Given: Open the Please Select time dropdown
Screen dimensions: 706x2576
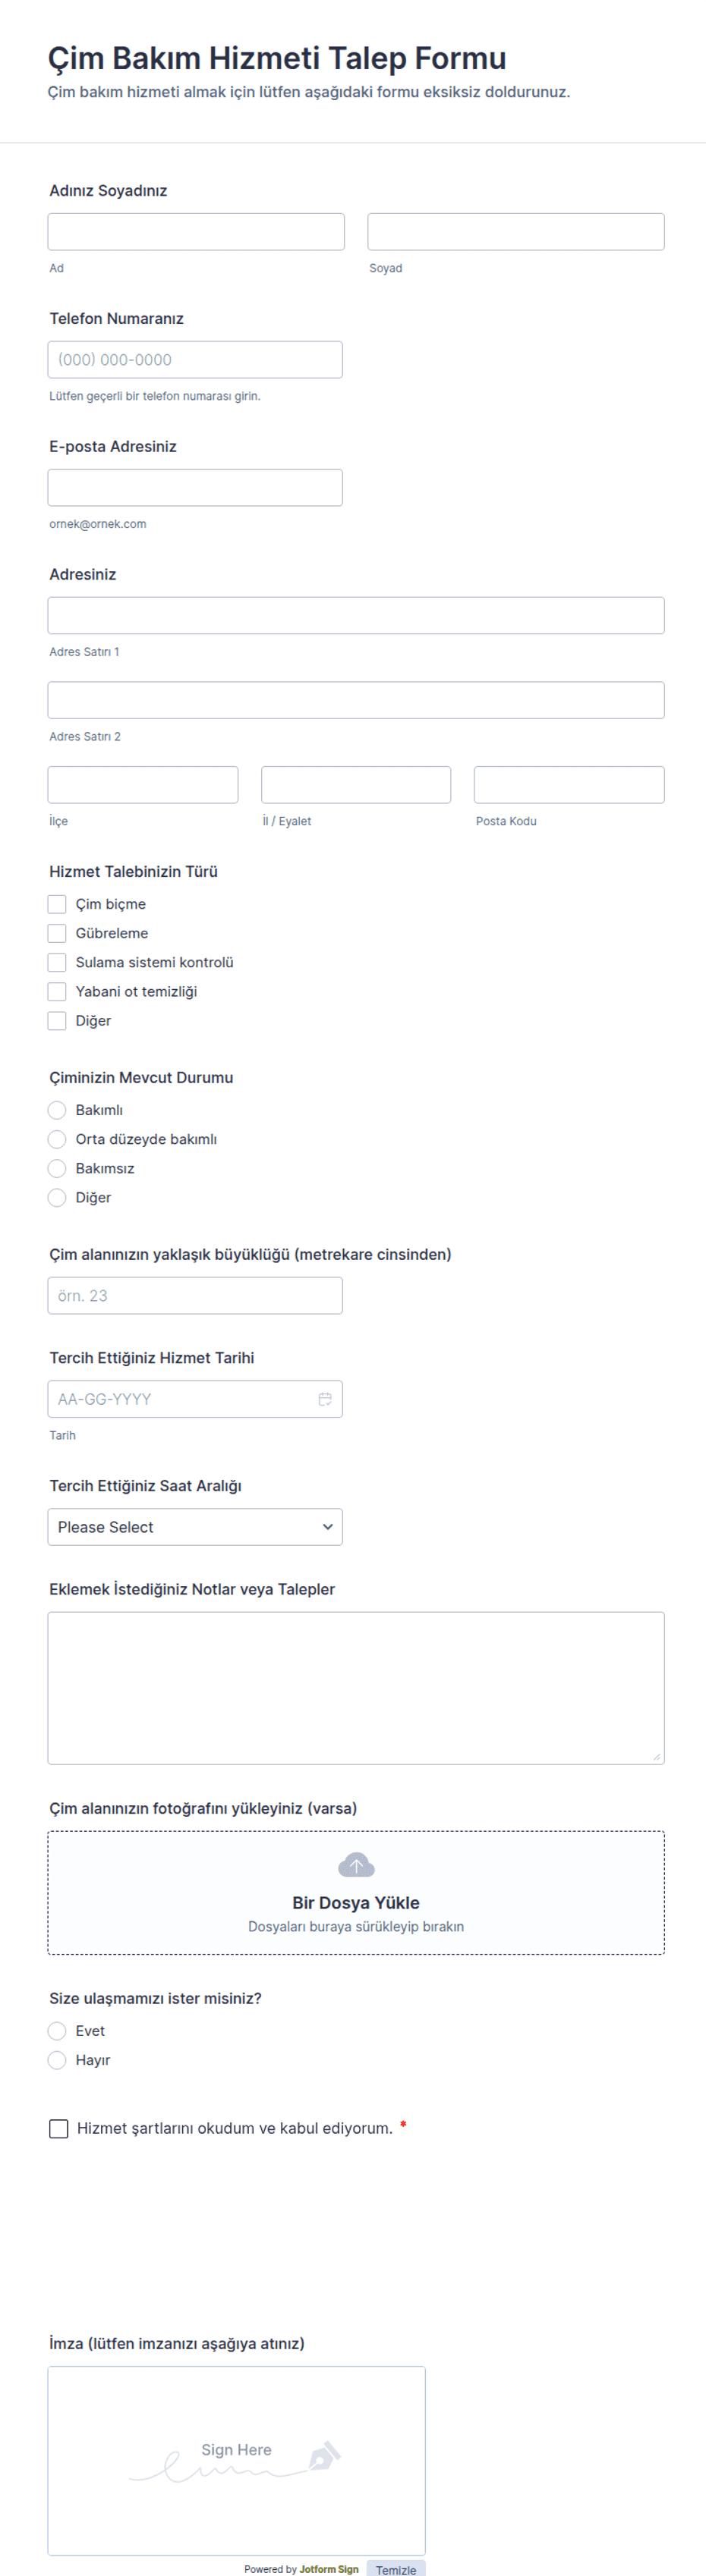Looking at the screenshot, I should click(195, 1527).
